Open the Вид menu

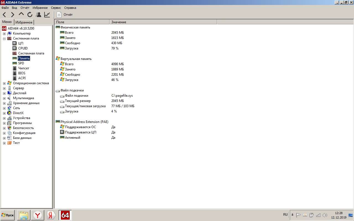point(14,8)
